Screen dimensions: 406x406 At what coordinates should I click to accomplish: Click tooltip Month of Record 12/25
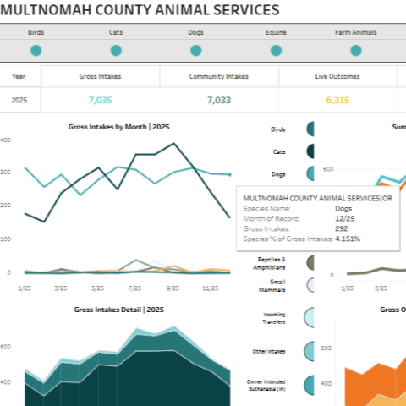tap(345, 218)
